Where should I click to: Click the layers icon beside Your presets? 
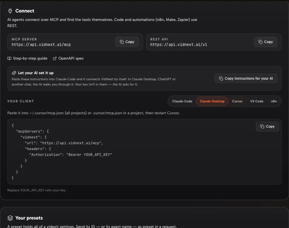click(x=10, y=218)
